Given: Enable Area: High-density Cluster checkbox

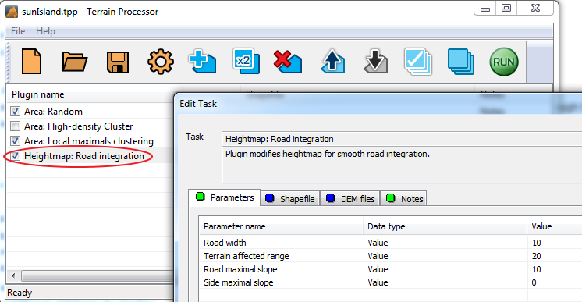Looking at the screenshot, I should tap(16, 126).
